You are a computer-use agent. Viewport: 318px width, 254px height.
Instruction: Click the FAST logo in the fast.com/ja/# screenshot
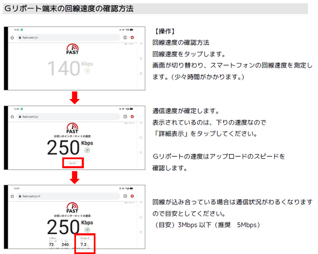73,208
